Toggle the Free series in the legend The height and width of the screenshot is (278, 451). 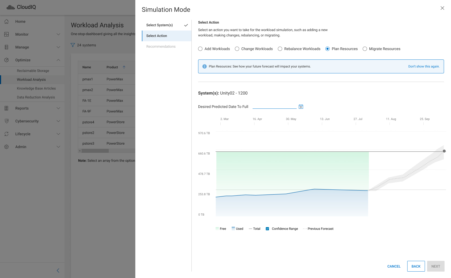[221, 229]
